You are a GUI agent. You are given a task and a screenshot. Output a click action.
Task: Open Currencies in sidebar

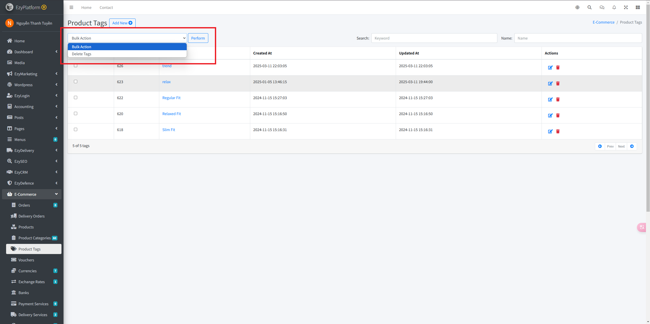pos(34,271)
